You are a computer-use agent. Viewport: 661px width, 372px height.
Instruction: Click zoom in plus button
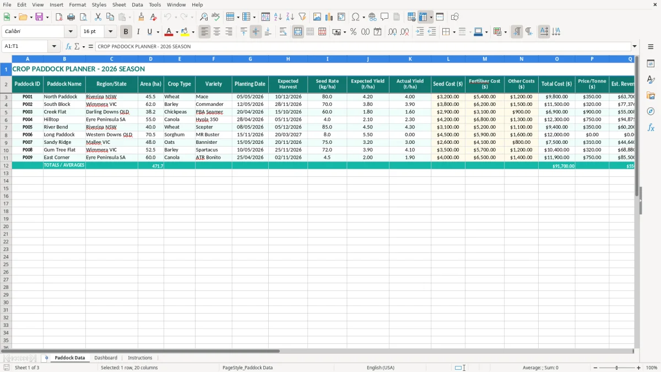click(639, 368)
